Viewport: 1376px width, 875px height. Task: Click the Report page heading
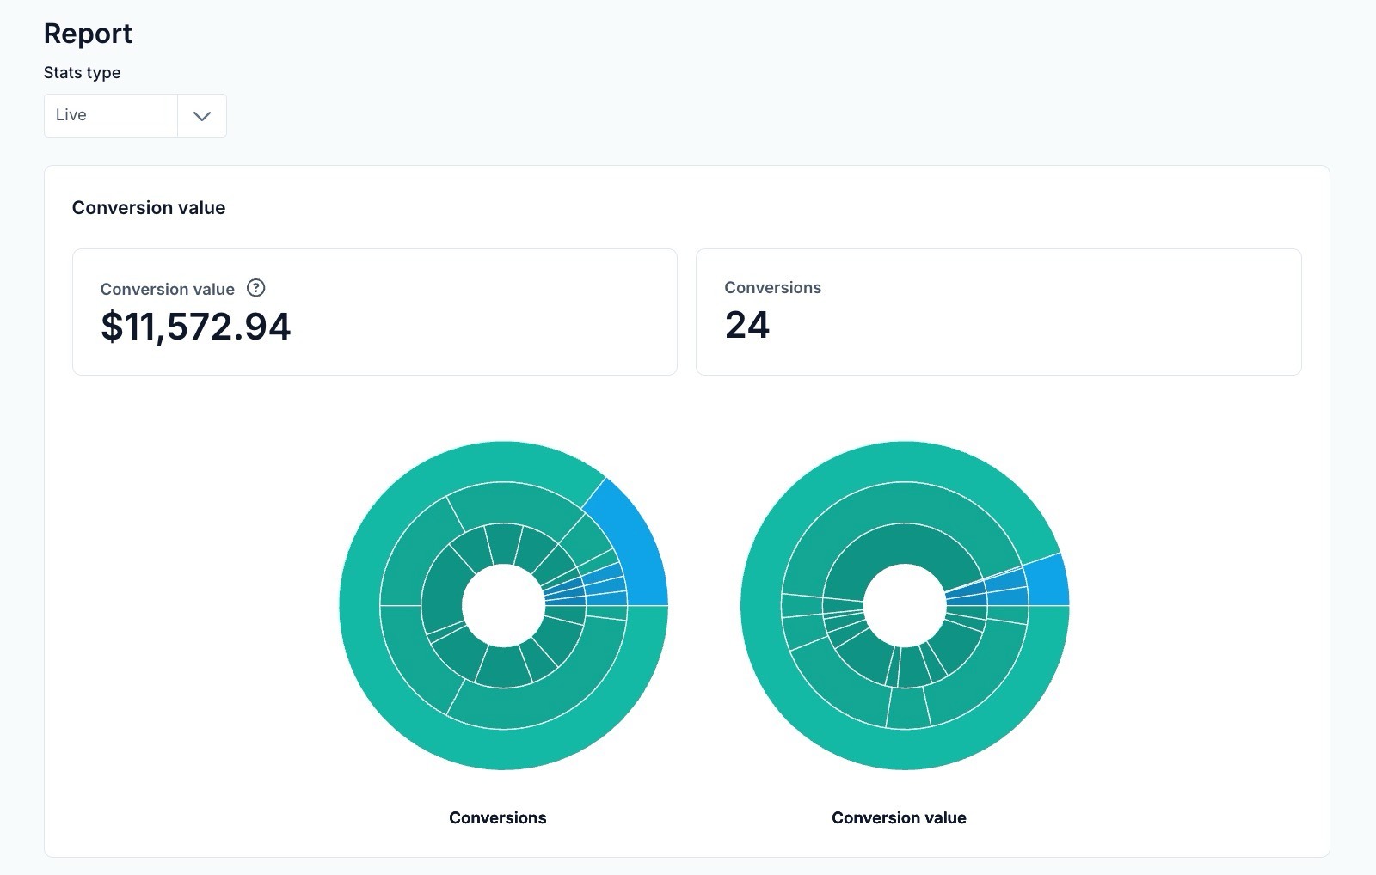pos(88,34)
